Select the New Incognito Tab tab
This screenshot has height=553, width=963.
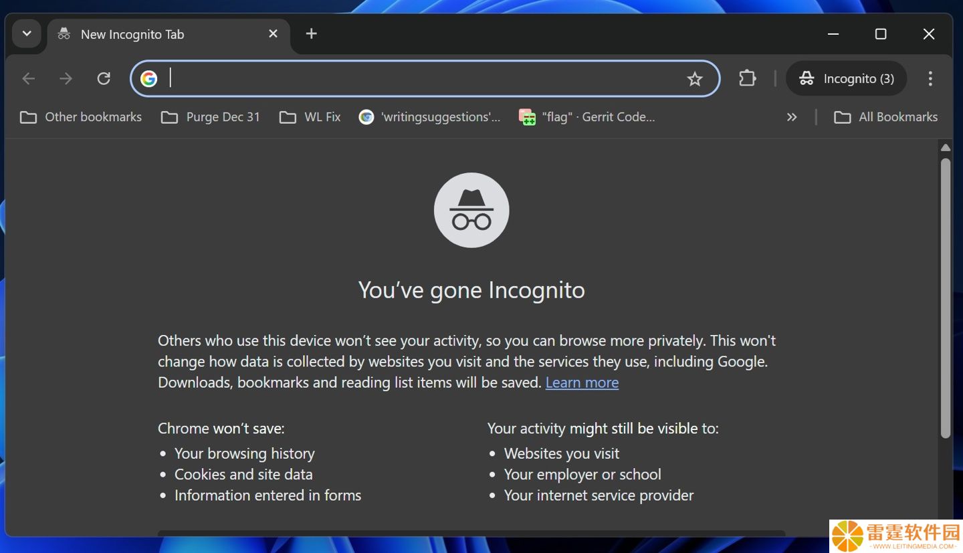[x=169, y=34]
